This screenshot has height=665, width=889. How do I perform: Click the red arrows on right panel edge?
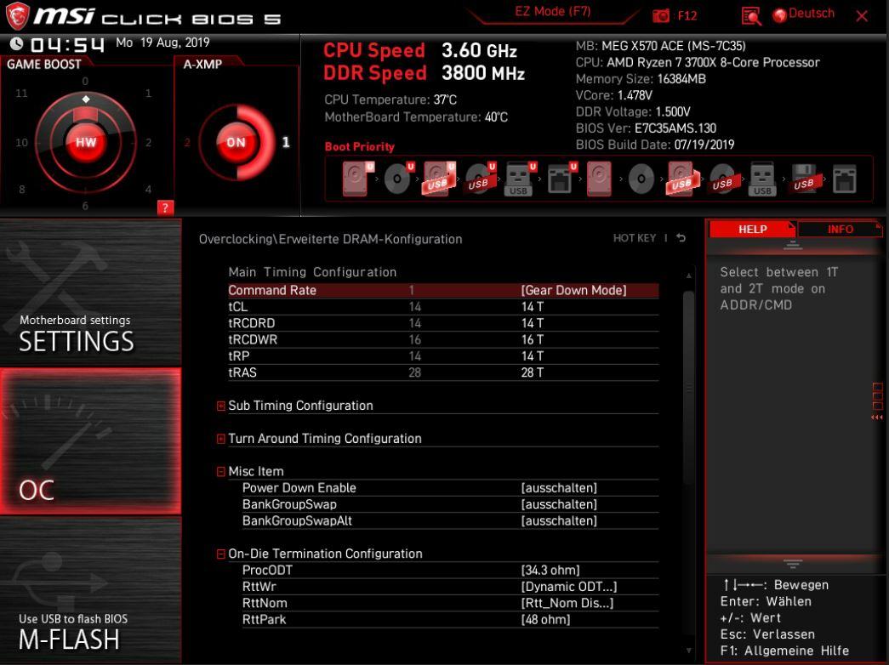876,418
